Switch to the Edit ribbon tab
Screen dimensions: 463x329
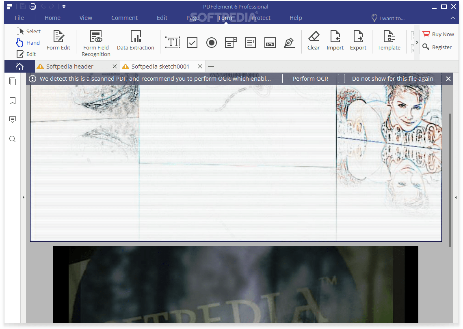click(x=162, y=18)
